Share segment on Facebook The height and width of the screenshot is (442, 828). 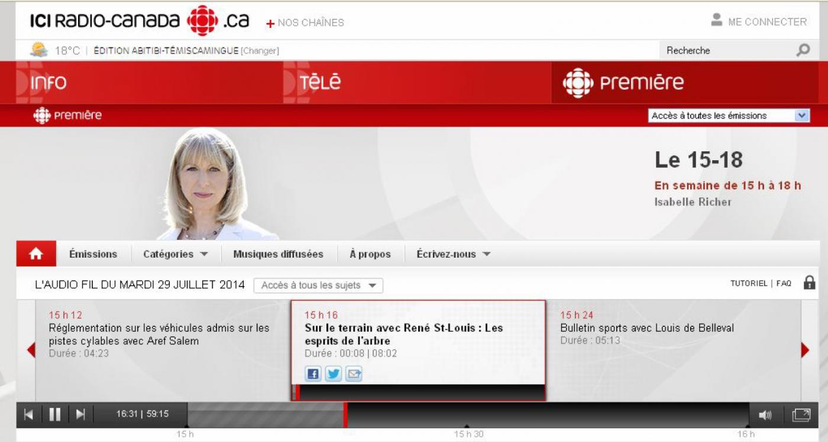[313, 374]
